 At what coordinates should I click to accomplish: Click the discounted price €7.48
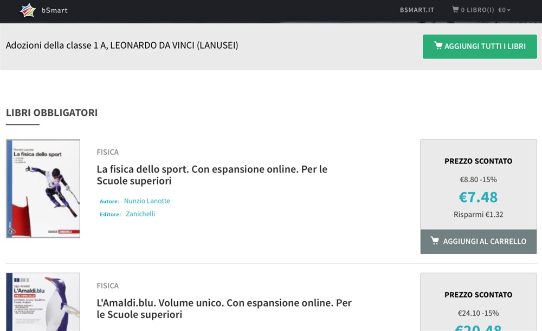pyautogui.click(x=479, y=197)
